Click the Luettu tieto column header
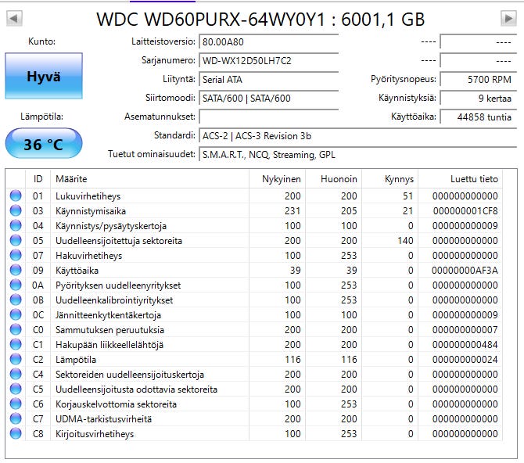The height and width of the screenshot is (463, 524). click(x=460, y=179)
